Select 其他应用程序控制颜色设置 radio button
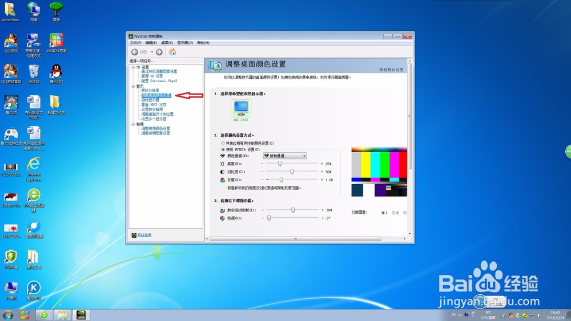571x321 pixels. tap(223, 144)
